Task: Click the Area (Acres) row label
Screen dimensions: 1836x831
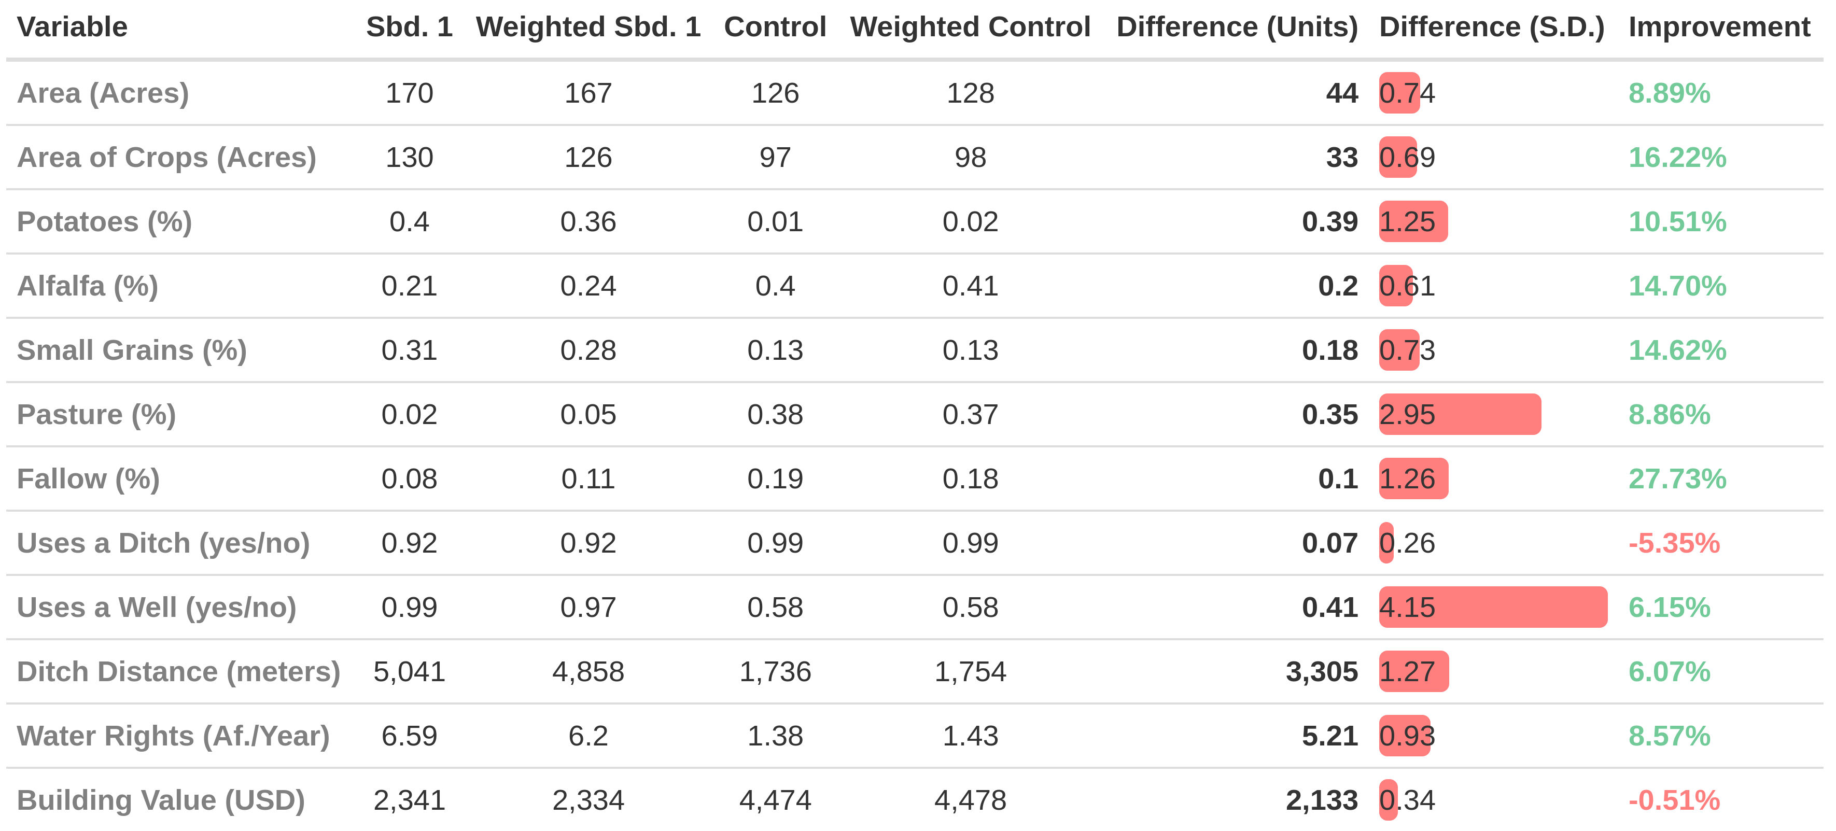Action: (103, 93)
